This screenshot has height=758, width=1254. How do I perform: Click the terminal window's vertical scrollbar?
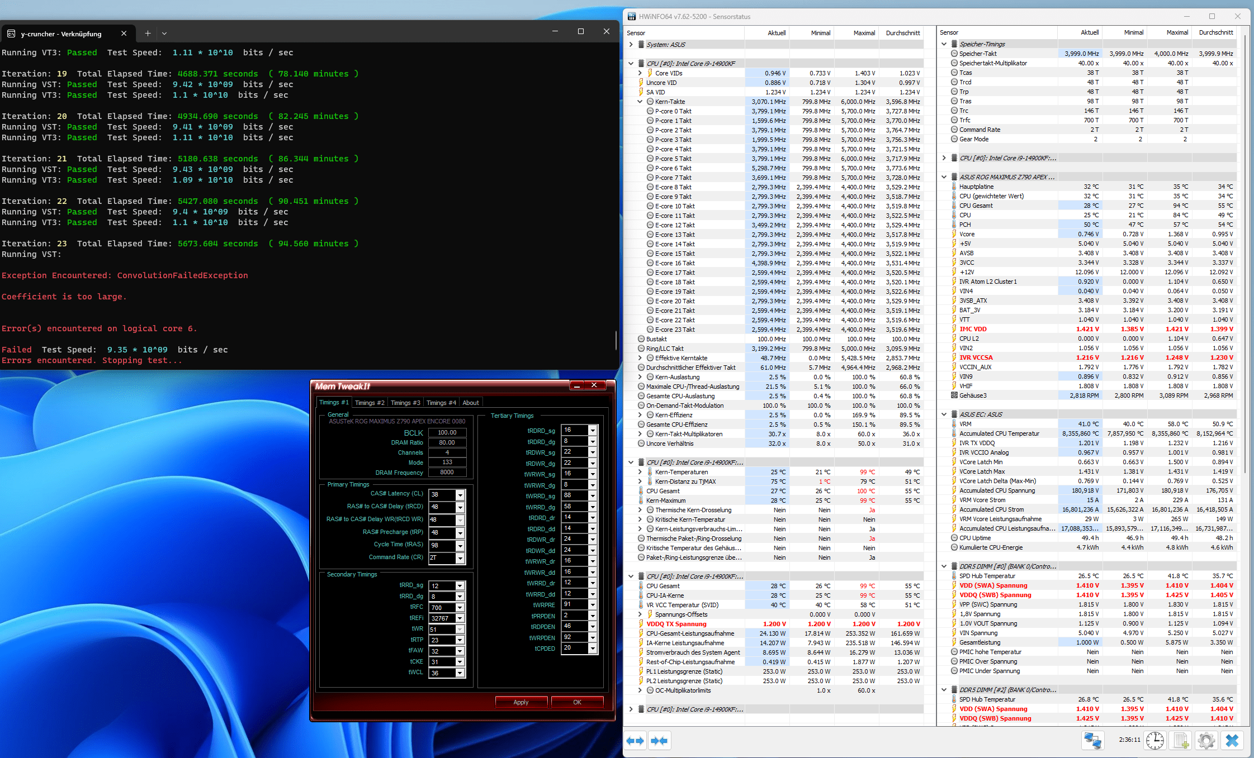(x=616, y=340)
